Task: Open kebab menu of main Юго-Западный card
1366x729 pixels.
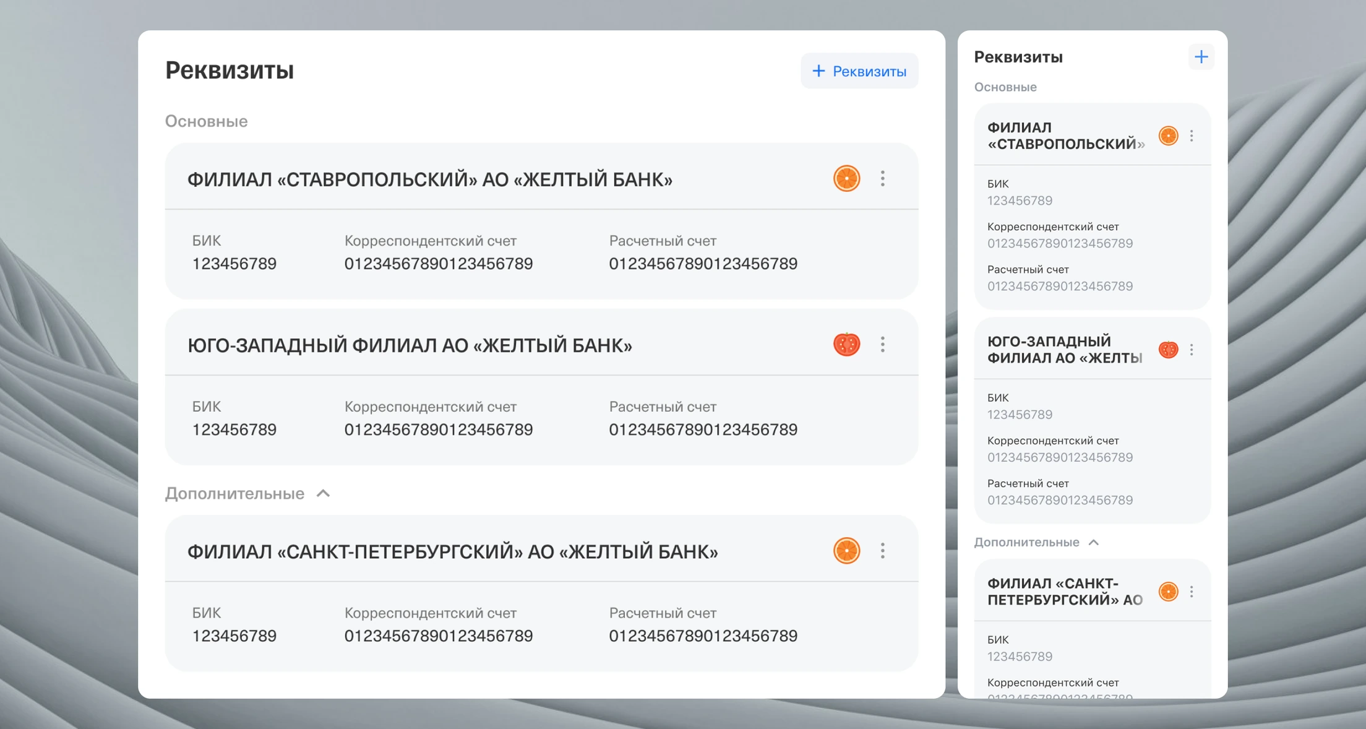Action: pyautogui.click(x=883, y=344)
